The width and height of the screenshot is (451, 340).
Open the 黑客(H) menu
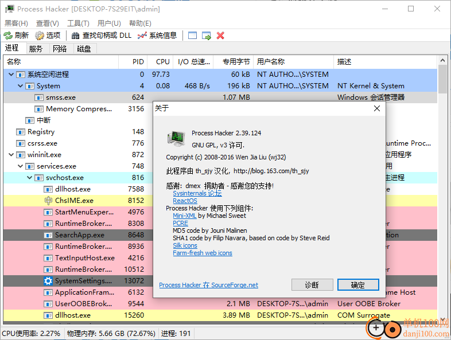point(16,24)
